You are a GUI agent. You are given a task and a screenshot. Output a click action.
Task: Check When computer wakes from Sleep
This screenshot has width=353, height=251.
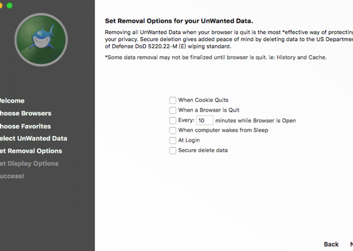point(173,130)
